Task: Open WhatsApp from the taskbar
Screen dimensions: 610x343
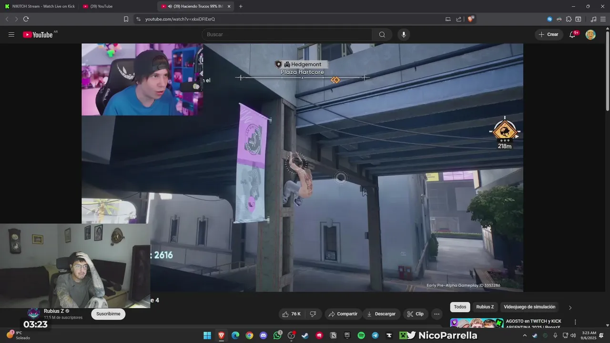Action: point(277,335)
